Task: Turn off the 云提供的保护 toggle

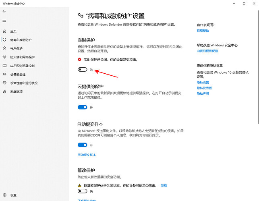Action: pos(83,107)
